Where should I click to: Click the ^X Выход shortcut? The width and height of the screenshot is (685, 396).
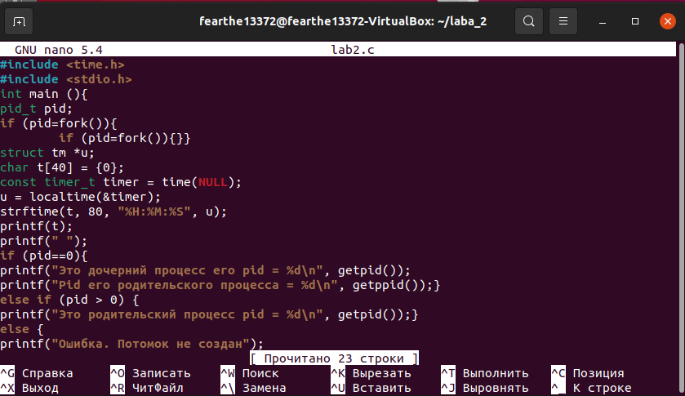point(29,388)
